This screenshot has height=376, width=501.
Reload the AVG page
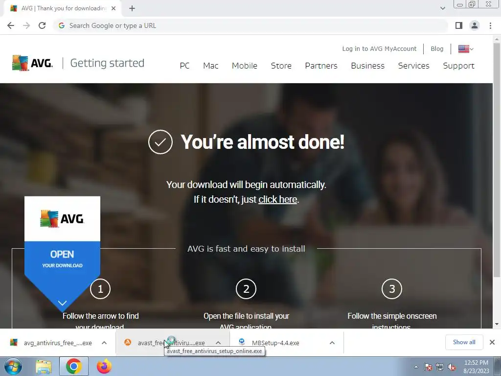click(42, 25)
